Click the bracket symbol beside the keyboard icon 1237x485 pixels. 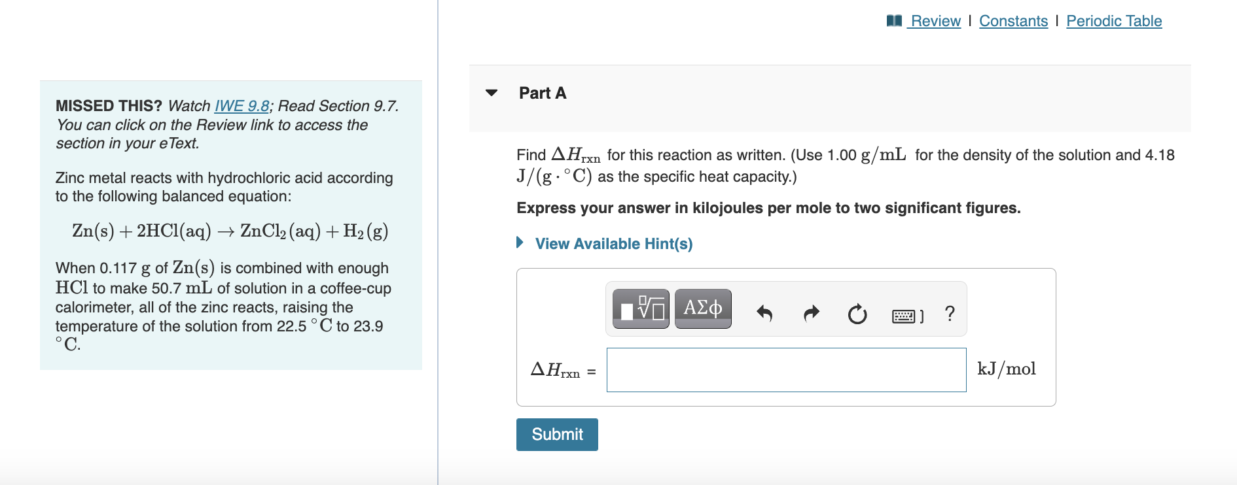922,316
